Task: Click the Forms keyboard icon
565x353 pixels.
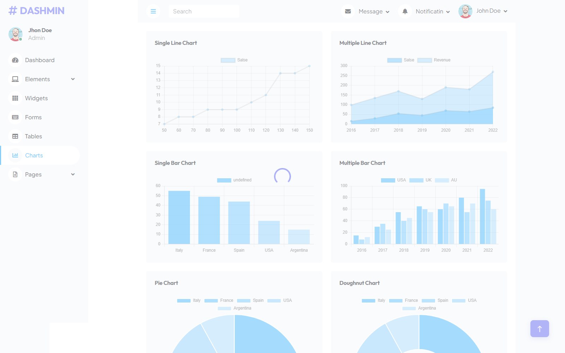Action: (x=15, y=117)
